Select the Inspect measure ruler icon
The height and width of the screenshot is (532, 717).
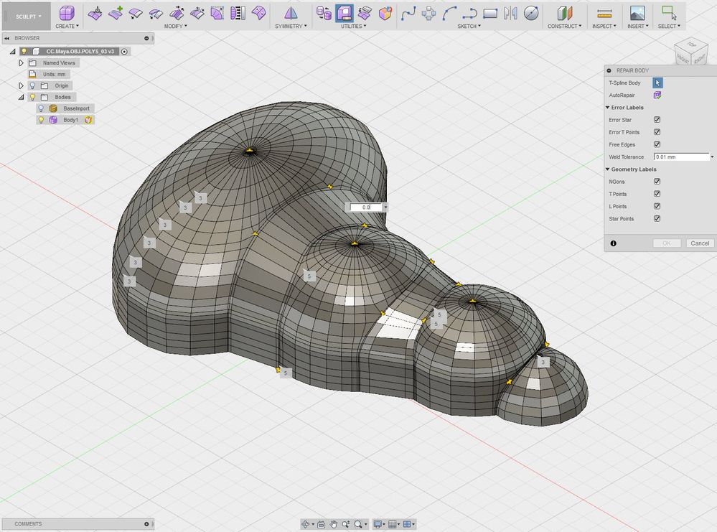tap(604, 13)
